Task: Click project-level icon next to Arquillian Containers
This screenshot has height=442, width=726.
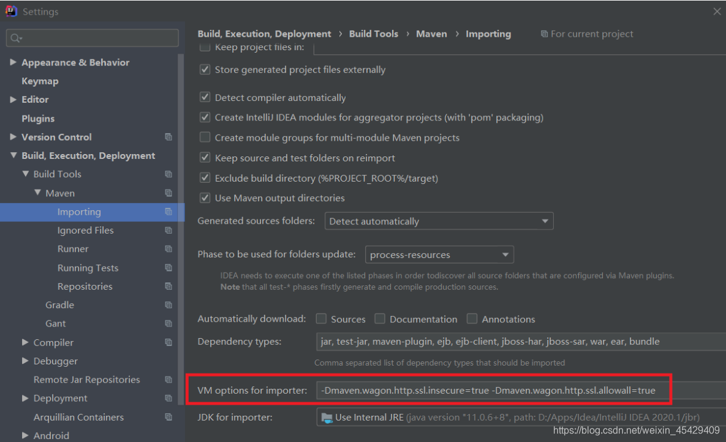Action: (168, 416)
